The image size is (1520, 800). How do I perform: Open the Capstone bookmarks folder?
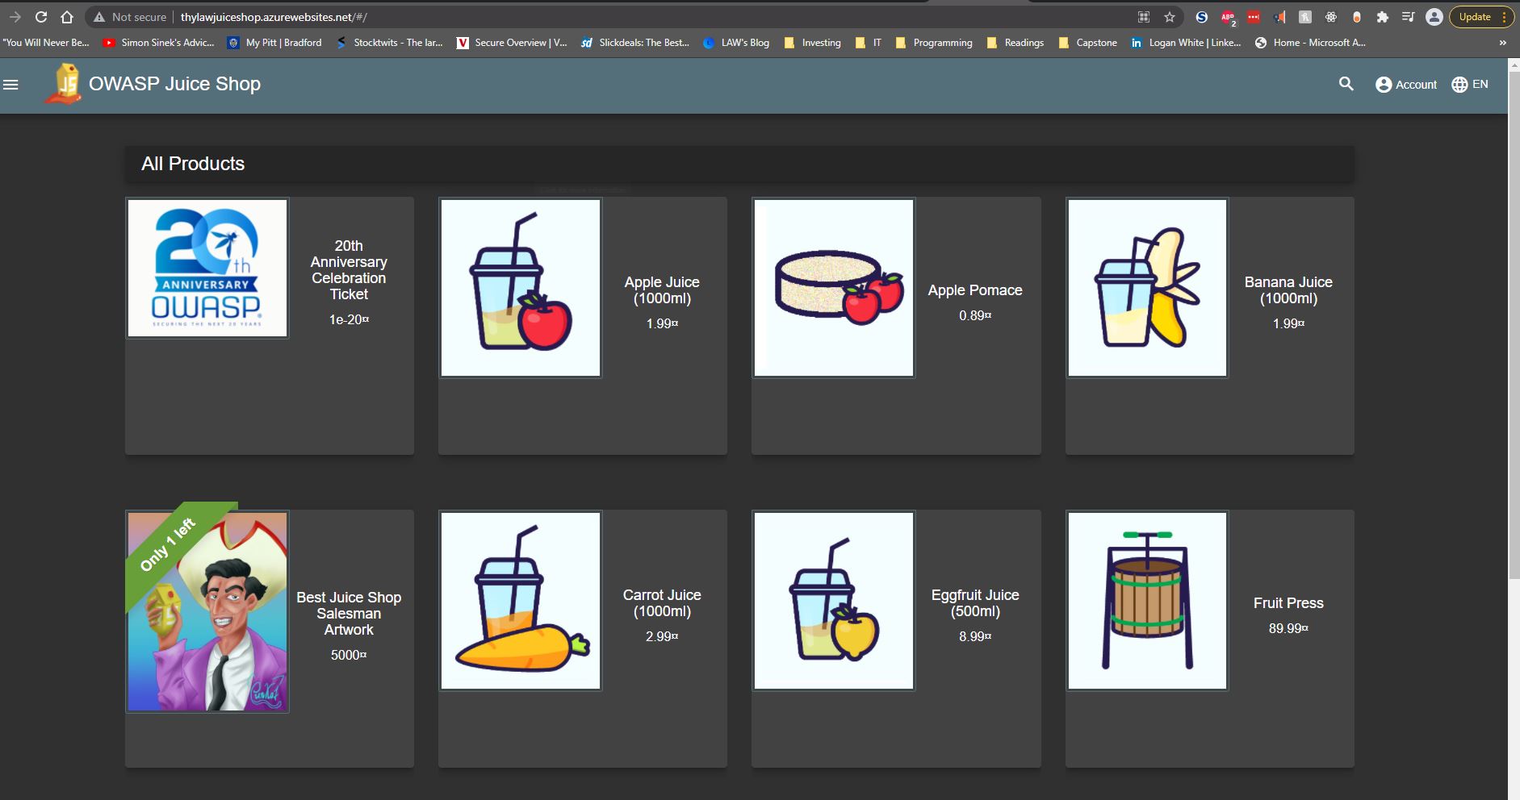1087,43
